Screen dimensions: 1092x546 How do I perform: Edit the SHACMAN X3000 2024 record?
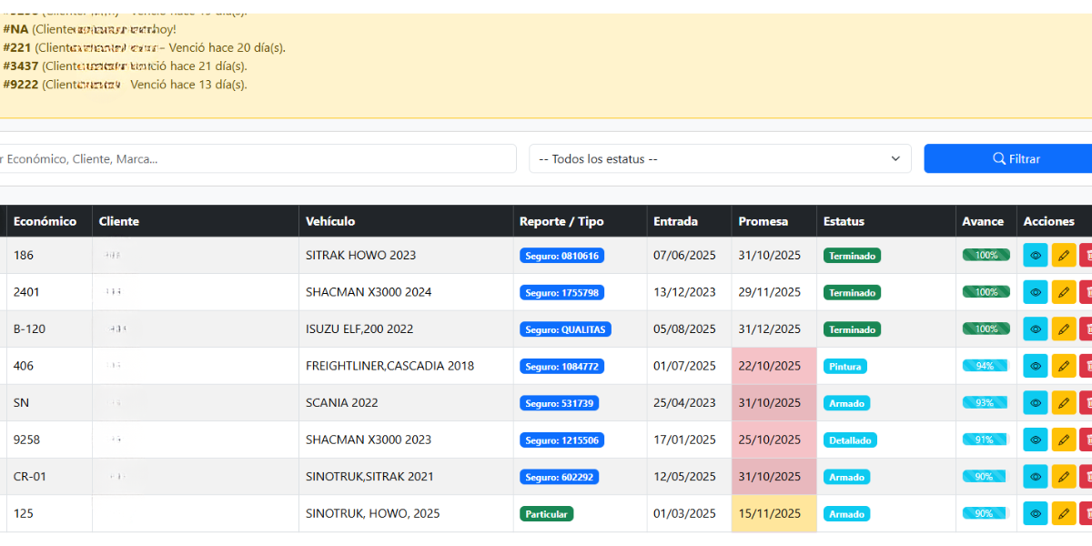[x=1064, y=291]
